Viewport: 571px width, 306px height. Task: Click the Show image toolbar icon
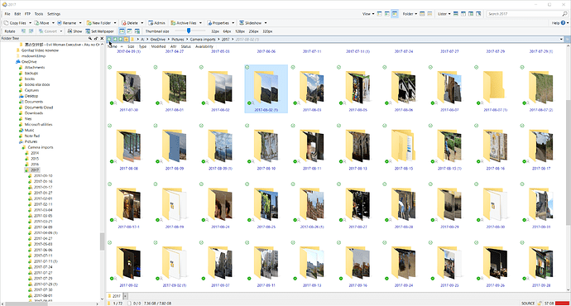pos(70,31)
